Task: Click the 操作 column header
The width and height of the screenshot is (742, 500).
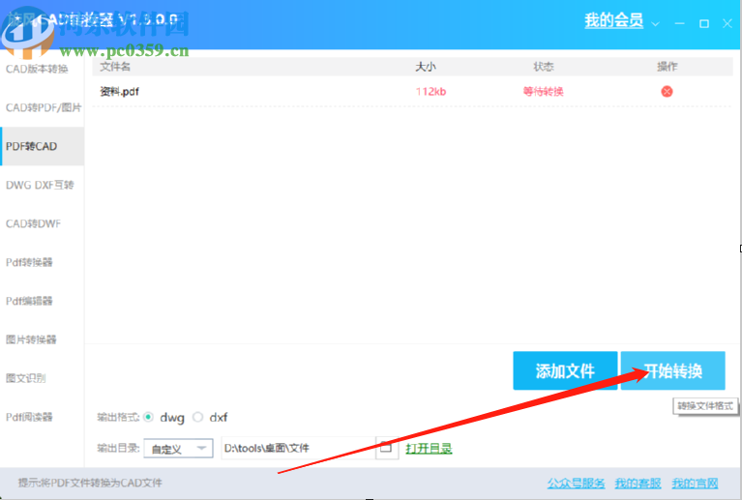Action: (x=668, y=67)
